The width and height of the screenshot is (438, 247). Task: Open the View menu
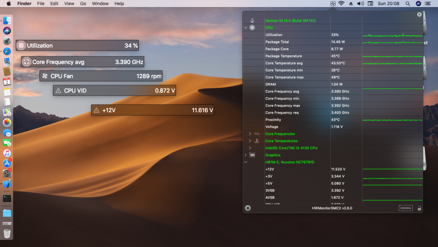click(69, 4)
